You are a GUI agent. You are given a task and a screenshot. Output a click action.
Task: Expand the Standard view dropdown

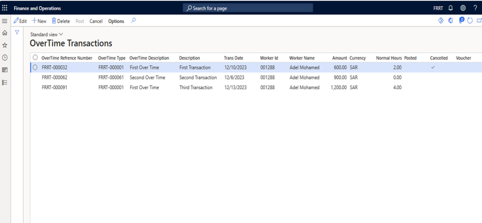click(x=46, y=34)
